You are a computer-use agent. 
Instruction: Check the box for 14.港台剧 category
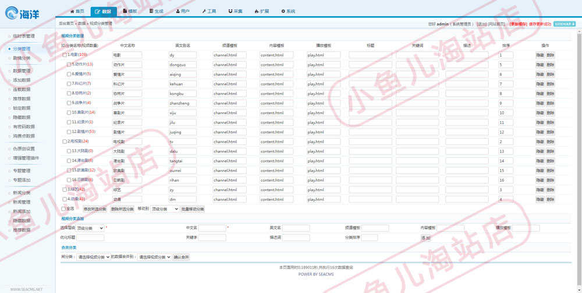[x=69, y=161]
